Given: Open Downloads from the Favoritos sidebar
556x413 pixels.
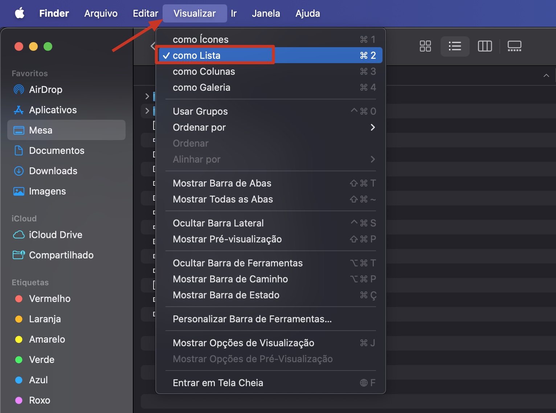Looking at the screenshot, I should coord(53,171).
